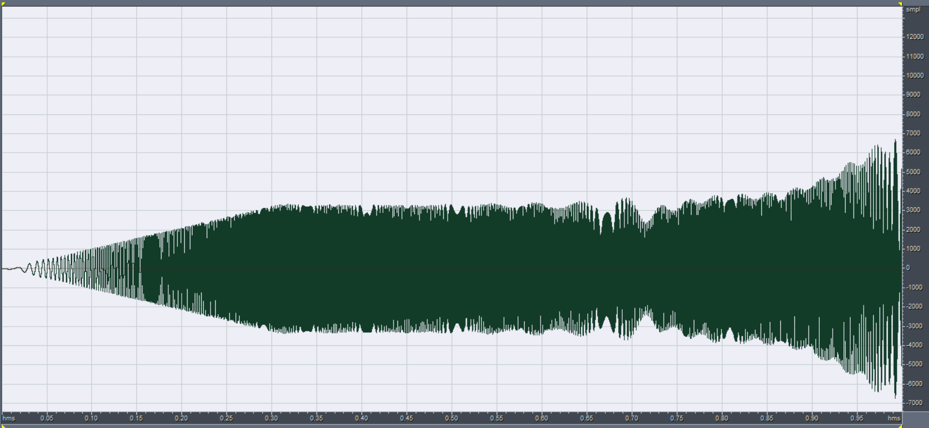Click the 0.90 mark on the time ruler

point(812,418)
